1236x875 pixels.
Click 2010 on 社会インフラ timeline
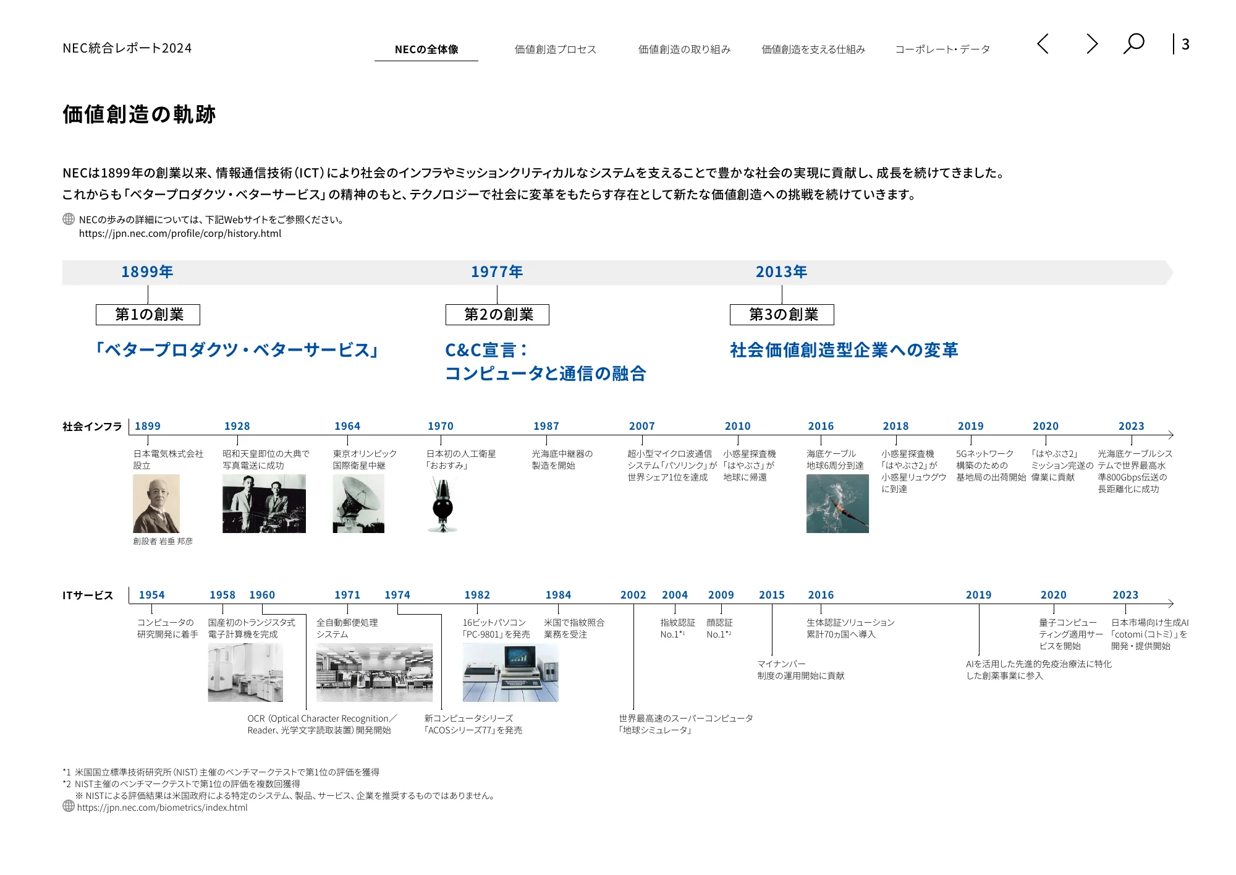click(x=738, y=426)
